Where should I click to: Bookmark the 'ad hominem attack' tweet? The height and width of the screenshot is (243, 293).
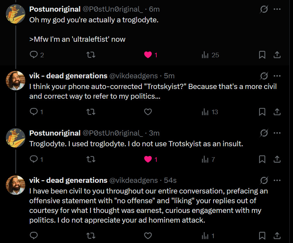coord(262,235)
